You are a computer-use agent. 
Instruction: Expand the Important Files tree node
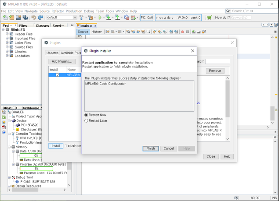[7, 38]
